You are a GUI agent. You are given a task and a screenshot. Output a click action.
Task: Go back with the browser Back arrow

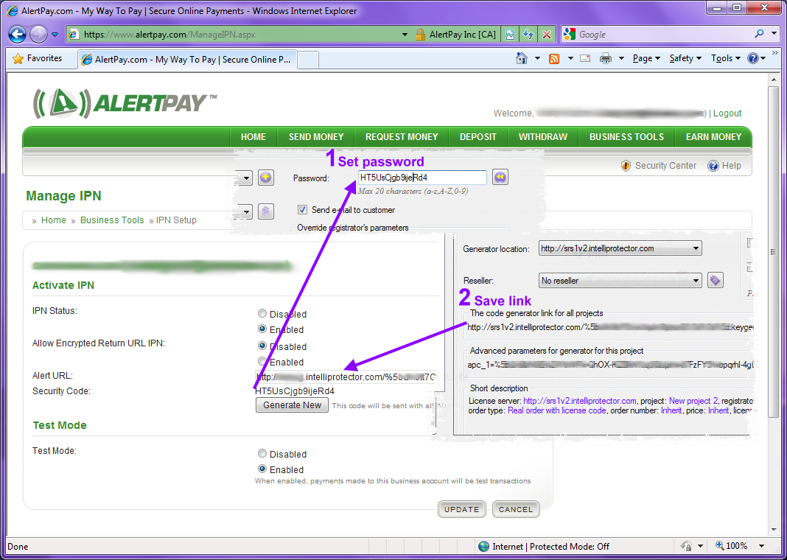17,35
